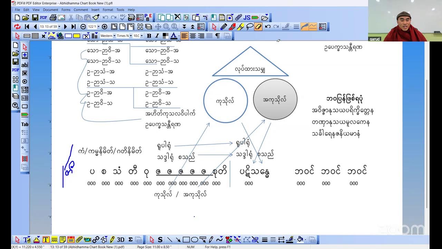Click the Page Size status bar entry
This screenshot has height=249, width=442.
154,247
